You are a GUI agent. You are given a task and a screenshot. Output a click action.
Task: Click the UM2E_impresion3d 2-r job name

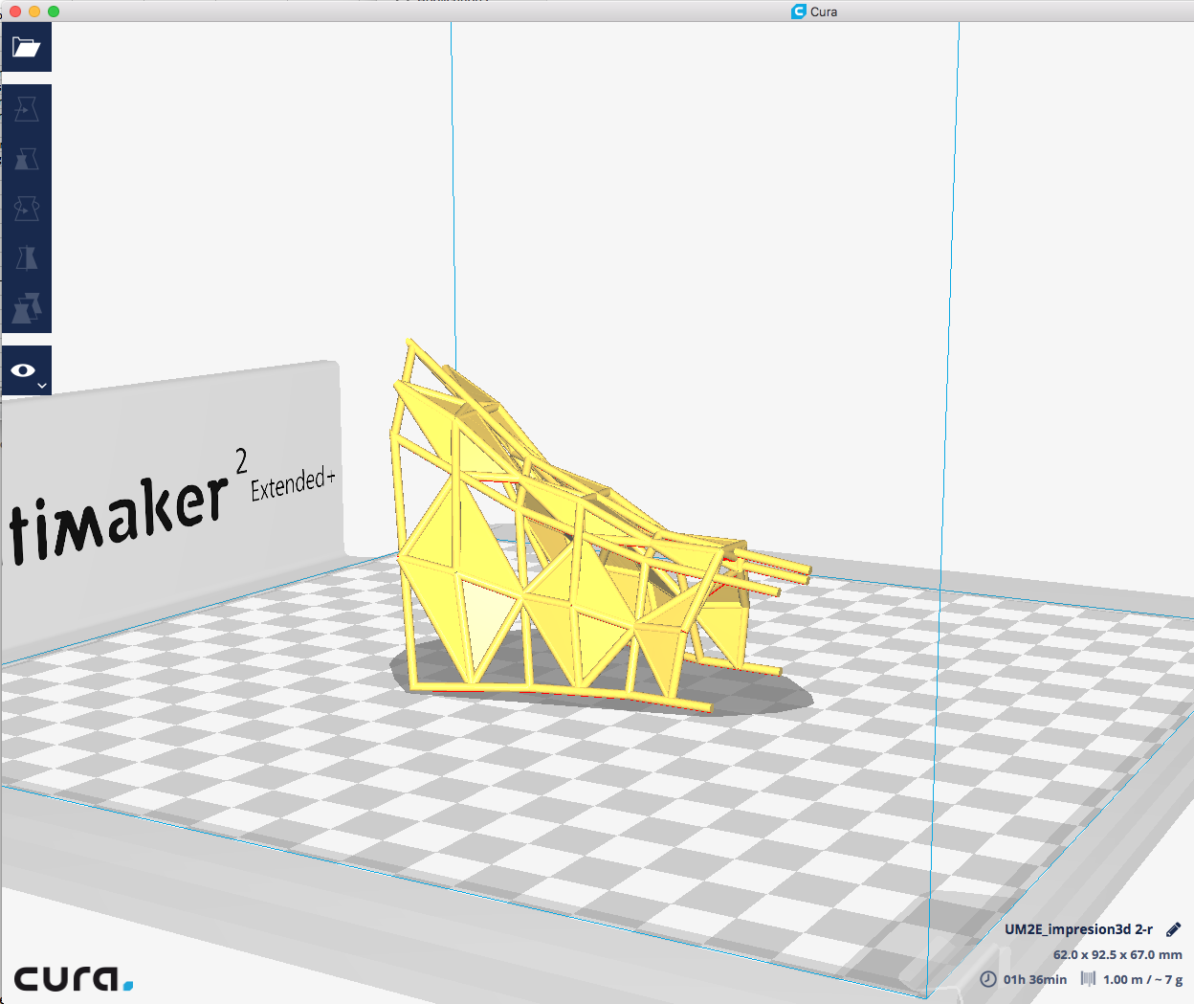point(1078,929)
